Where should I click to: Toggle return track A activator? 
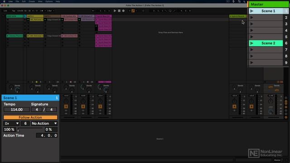[234, 106]
